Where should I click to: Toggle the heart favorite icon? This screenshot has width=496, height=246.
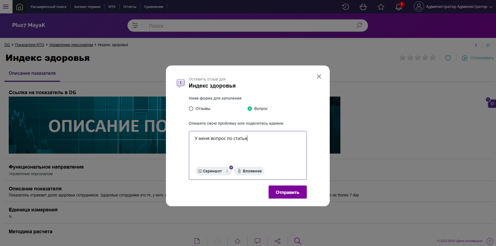pos(448,58)
